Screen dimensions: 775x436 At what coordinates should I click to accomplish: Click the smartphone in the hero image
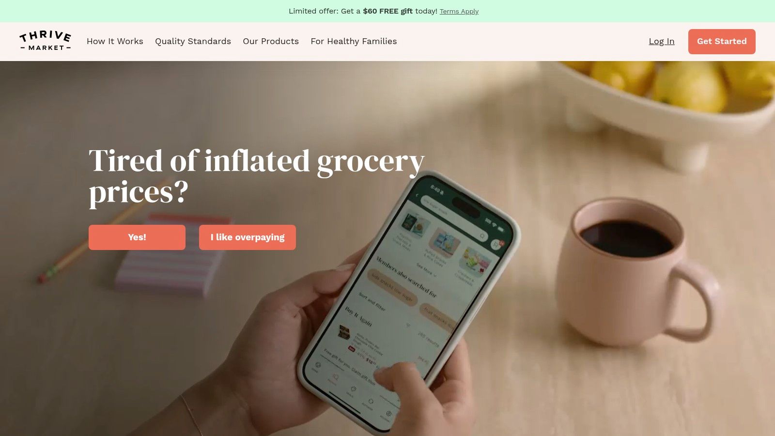tap(407, 300)
